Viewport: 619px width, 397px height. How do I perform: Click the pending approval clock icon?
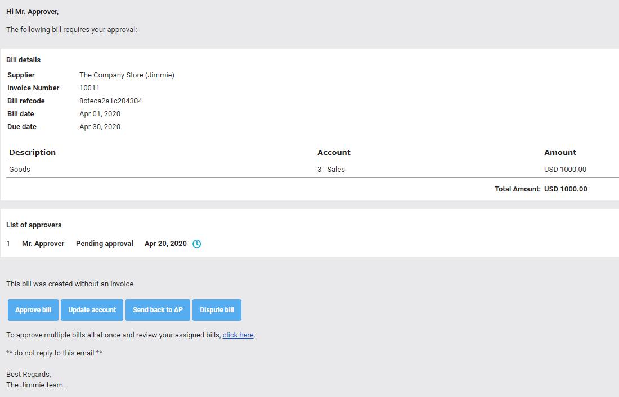pos(196,244)
